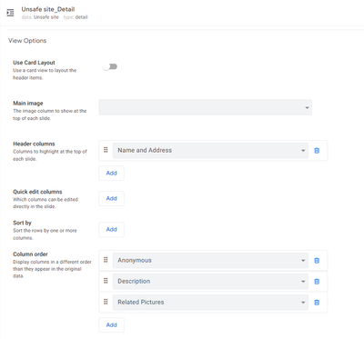
Task: Click the Unsafe site_Detail view title
Action: tap(48, 9)
